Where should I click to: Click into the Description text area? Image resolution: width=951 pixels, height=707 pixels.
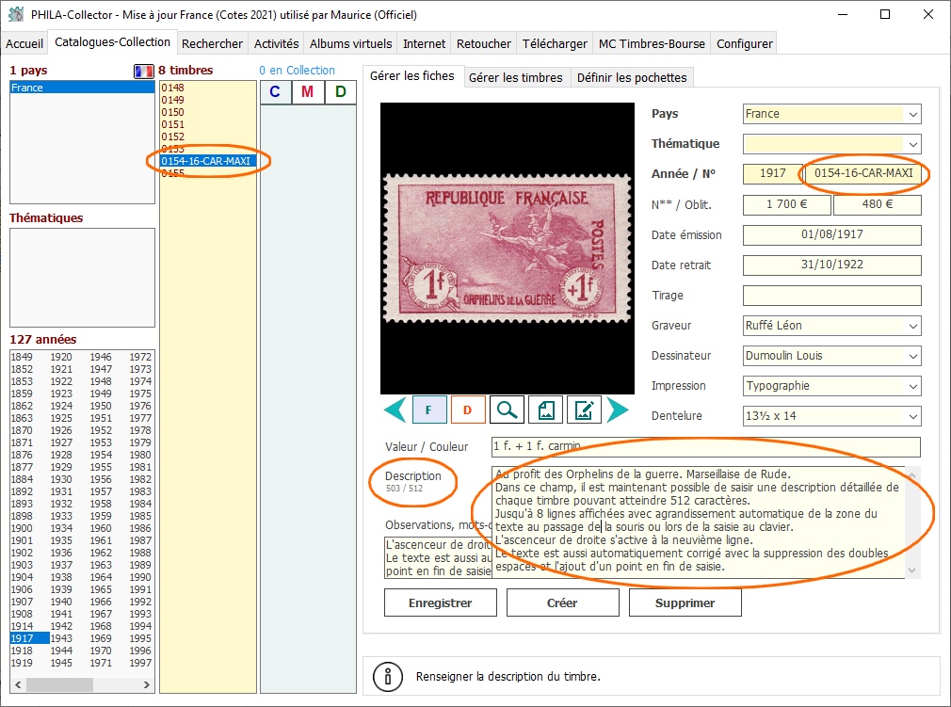[x=698, y=522]
